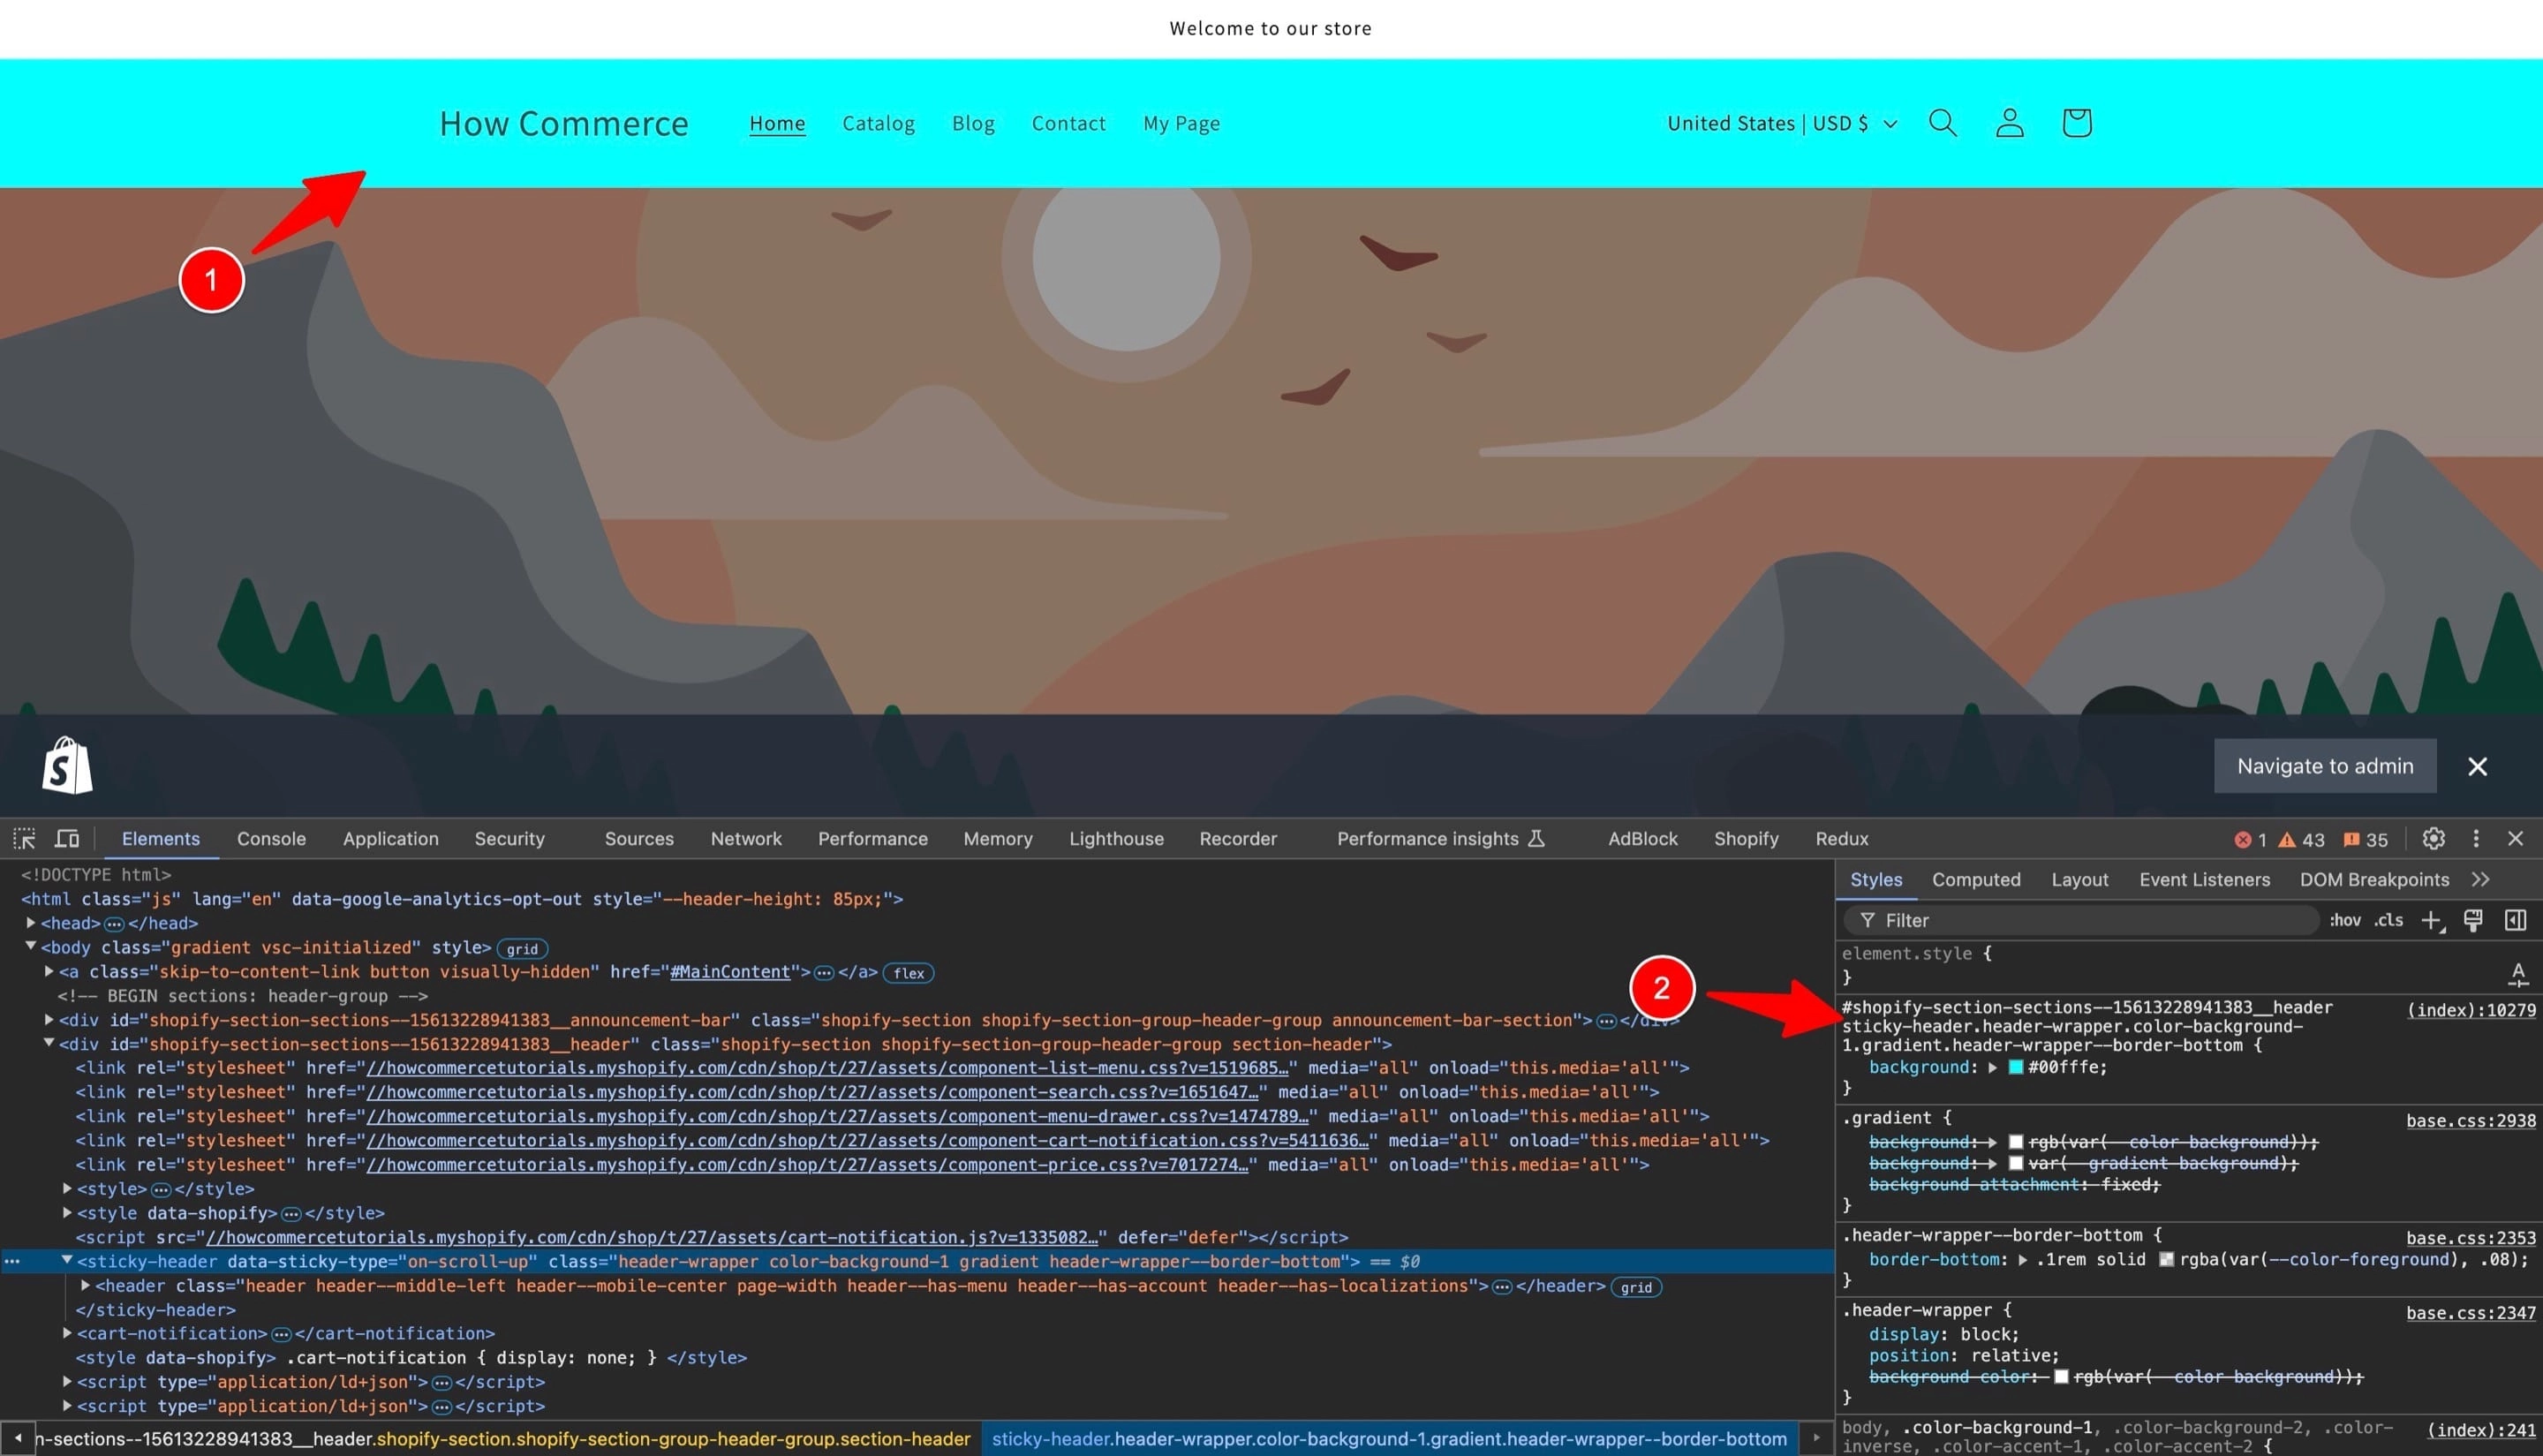Open the Blog navigation link
The width and height of the screenshot is (2543, 1456).
tap(973, 123)
